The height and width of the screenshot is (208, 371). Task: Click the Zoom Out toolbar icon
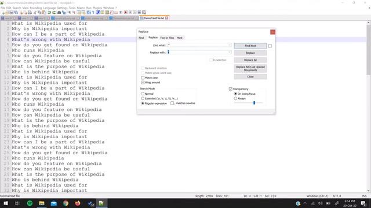coord(74,12)
